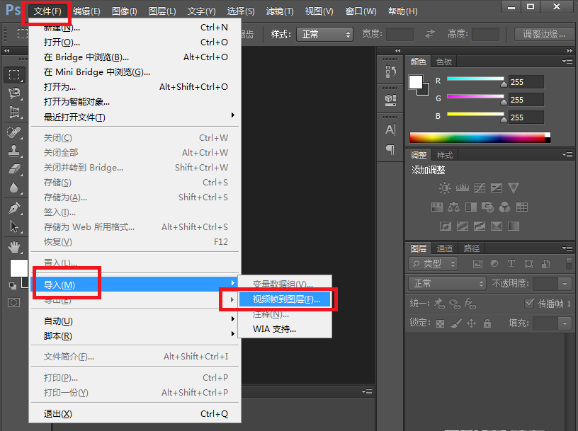Screen dimensions: 578x431
Task: Select the Rectangular Marquee tool
Action: 13,75
